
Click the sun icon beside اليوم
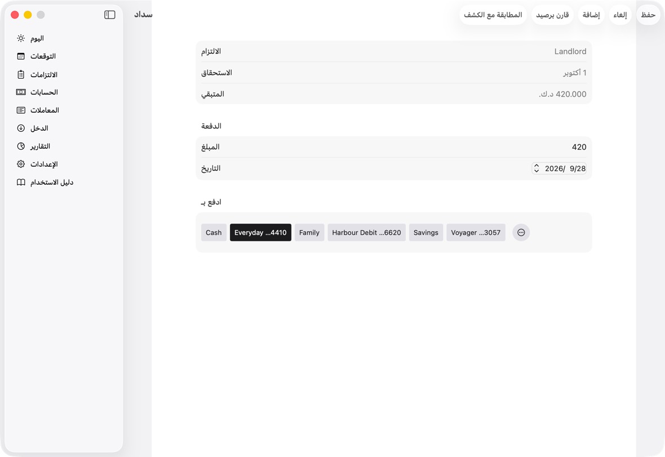point(21,38)
